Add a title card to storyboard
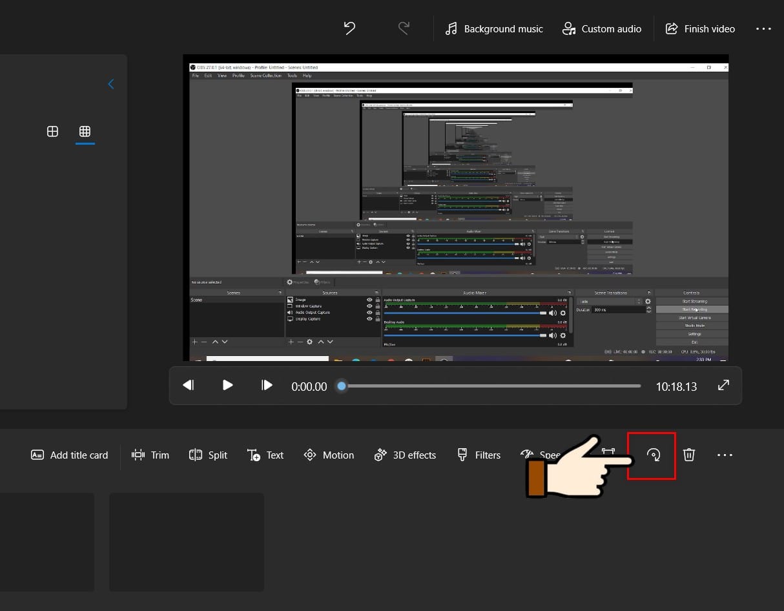Viewport: 784px width, 611px height. [70, 455]
